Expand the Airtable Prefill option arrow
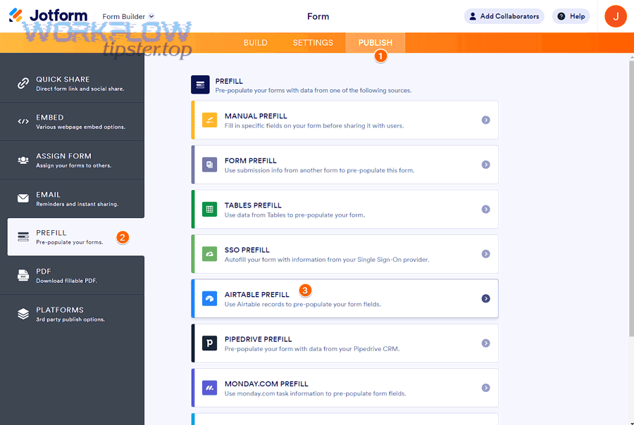The image size is (634, 425). tap(485, 298)
